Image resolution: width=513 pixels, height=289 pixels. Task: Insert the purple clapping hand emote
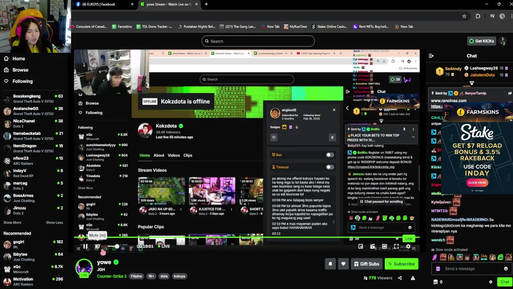pos(435,257)
